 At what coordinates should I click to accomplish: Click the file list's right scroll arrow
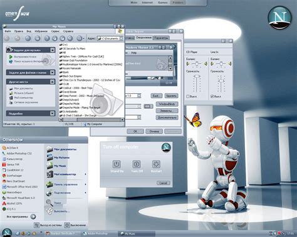tap(122, 120)
